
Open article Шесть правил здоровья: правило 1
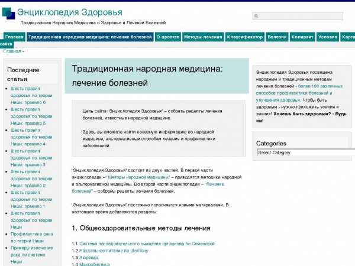(x=31, y=200)
